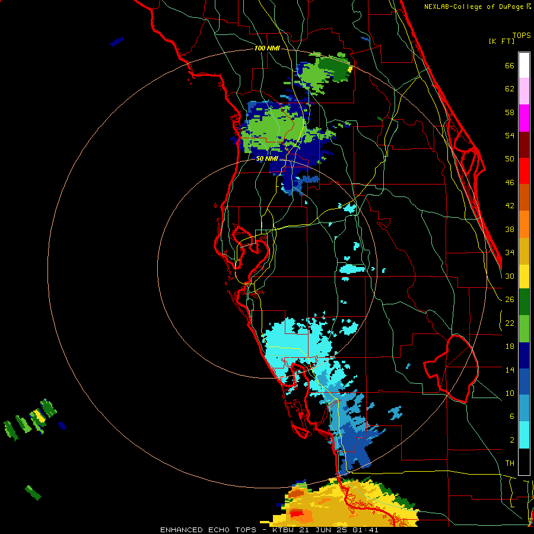534x534 pixels.
Task: Click the "22" legend value
Action: tap(510, 323)
